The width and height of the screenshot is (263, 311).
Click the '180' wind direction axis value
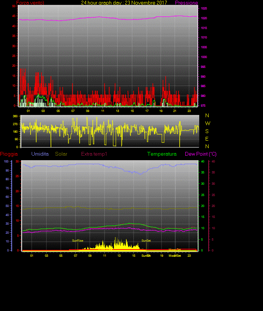coord(15,132)
